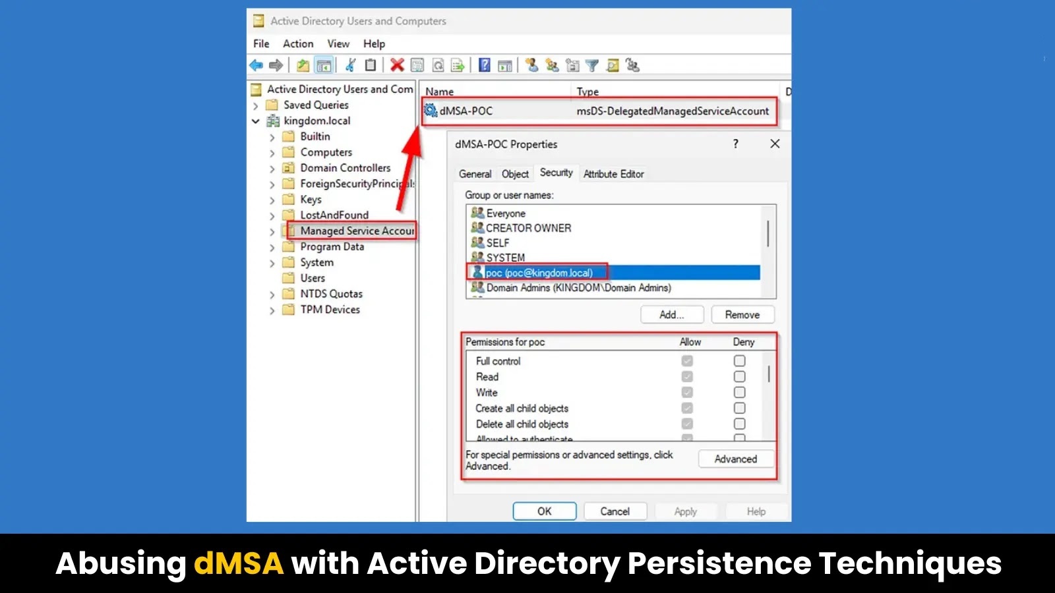Create a new organizational unit toolbar icon

(572, 65)
